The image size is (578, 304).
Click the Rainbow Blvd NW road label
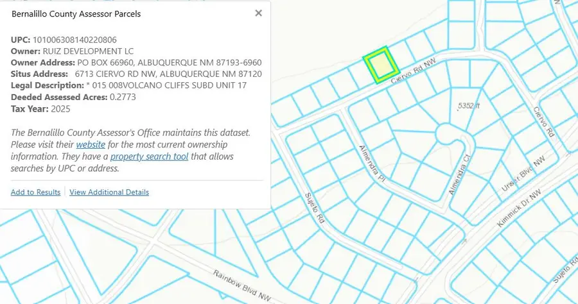click(242, 285)
